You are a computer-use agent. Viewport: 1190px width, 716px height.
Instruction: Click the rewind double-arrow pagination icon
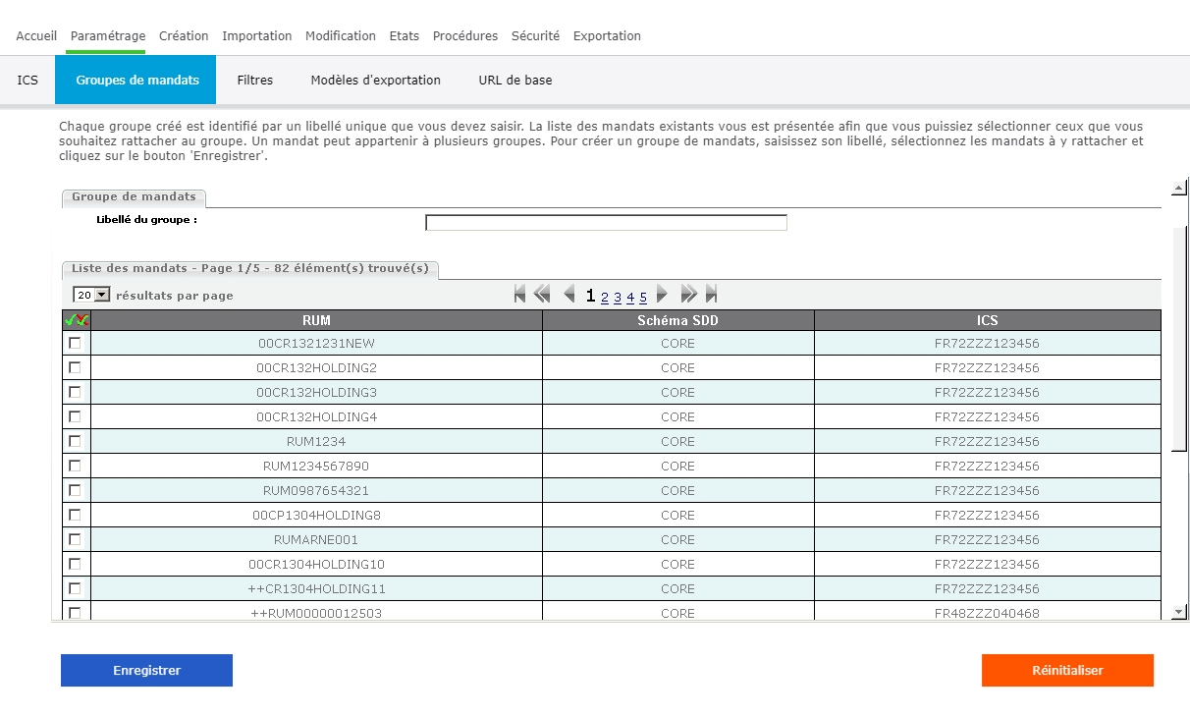542,294
